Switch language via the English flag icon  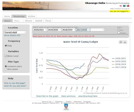pyautogui.click(x=121, y=6)
